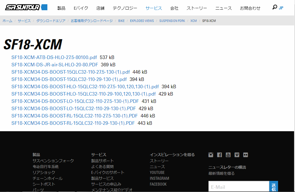Open the 会社 menu item
The width and height of the screenshot is (295, 192).
click(174, 8)
